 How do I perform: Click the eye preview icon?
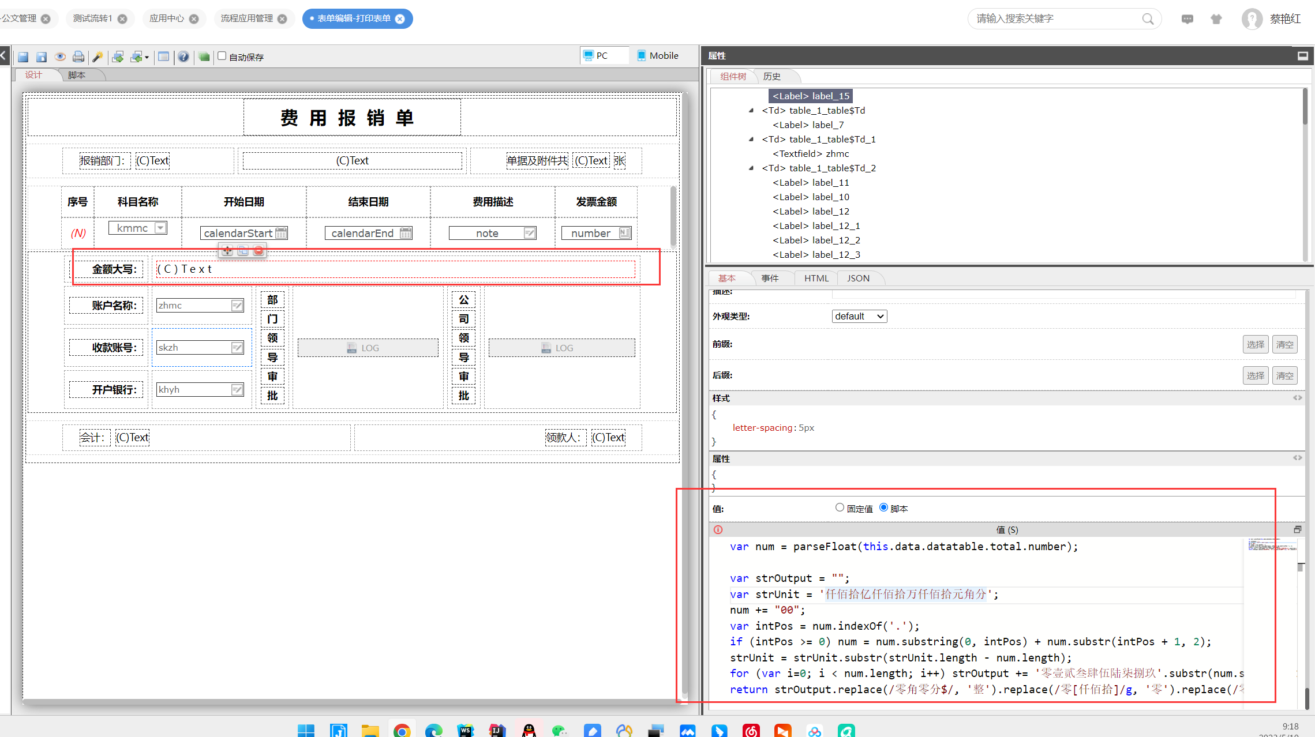tap(60, 57)
